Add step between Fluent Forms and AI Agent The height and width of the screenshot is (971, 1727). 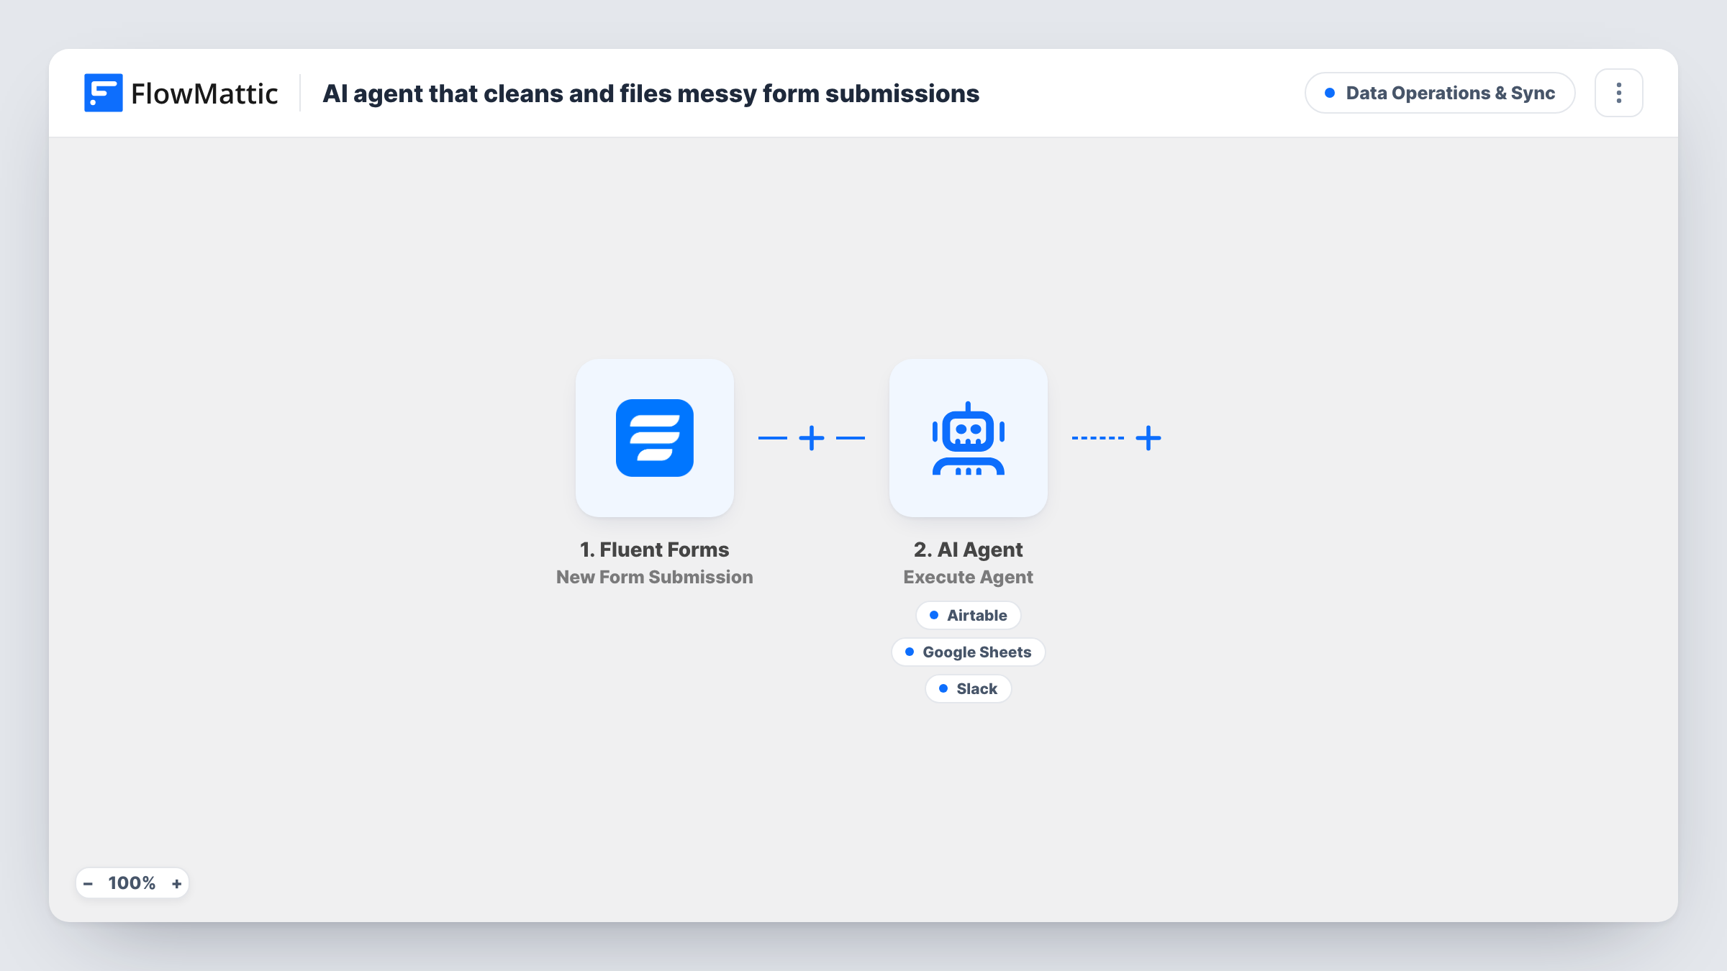pyautogui.click(x=811, y=438)
